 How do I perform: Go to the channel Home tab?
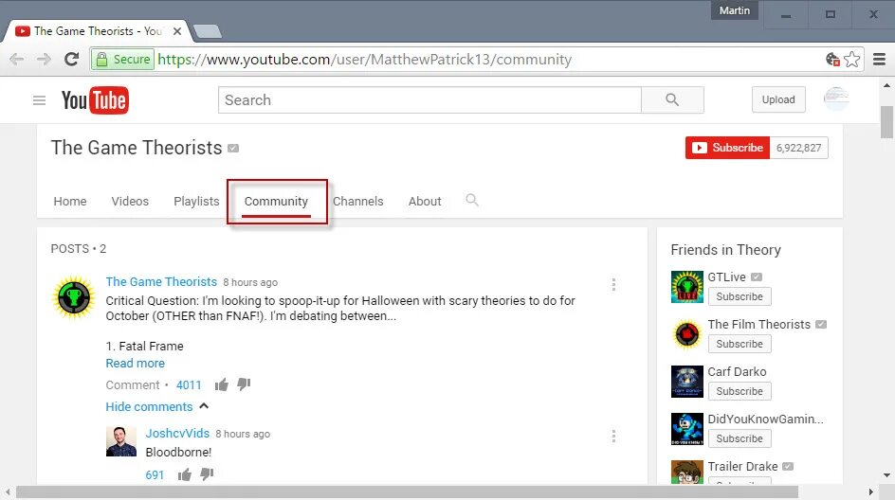pyautogui.click(x=70, y=202)
